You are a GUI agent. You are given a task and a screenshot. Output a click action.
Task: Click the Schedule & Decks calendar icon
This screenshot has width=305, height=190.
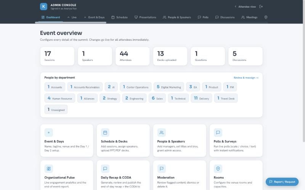[x=105, y=133]
